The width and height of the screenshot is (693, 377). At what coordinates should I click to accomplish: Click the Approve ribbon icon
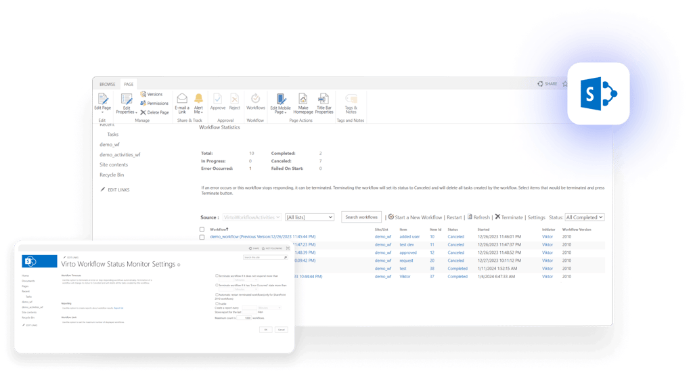tap(217, 99)
